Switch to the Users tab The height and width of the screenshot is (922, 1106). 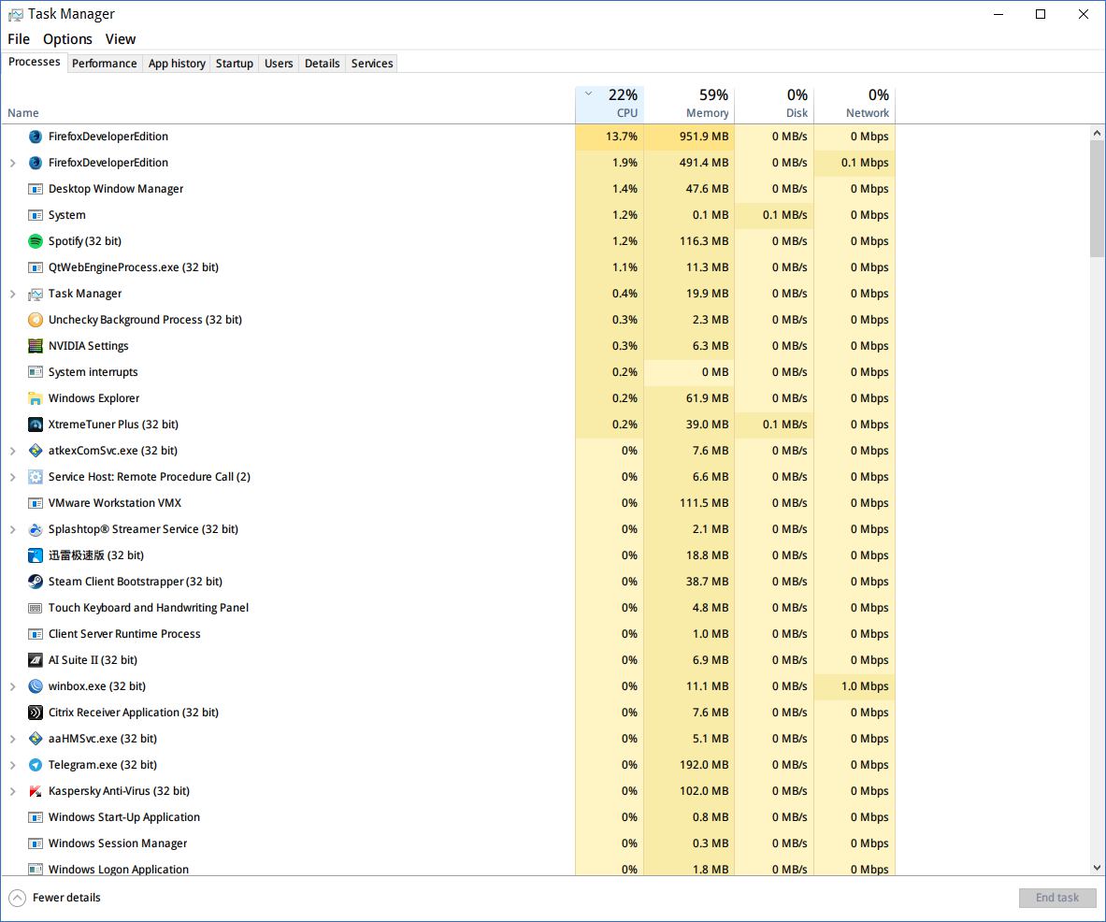tap(279, 64)
